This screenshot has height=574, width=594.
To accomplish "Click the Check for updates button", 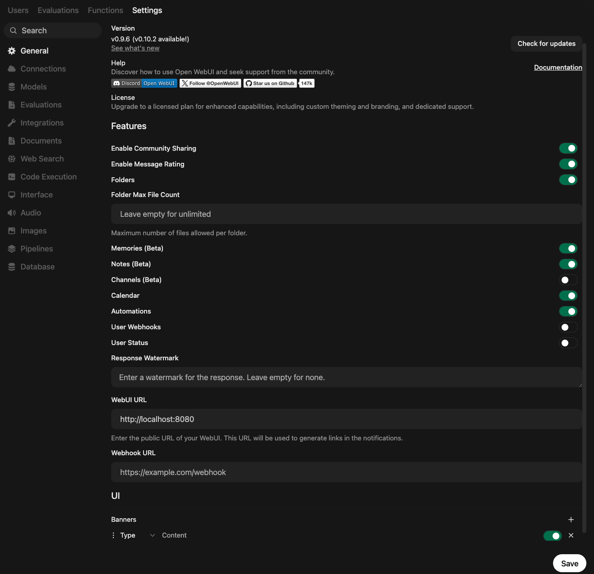I will (x=546, y=44).
